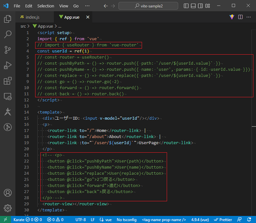Click the src breadcrumb
The image size is (256, 223).
[x=23, y=26]
